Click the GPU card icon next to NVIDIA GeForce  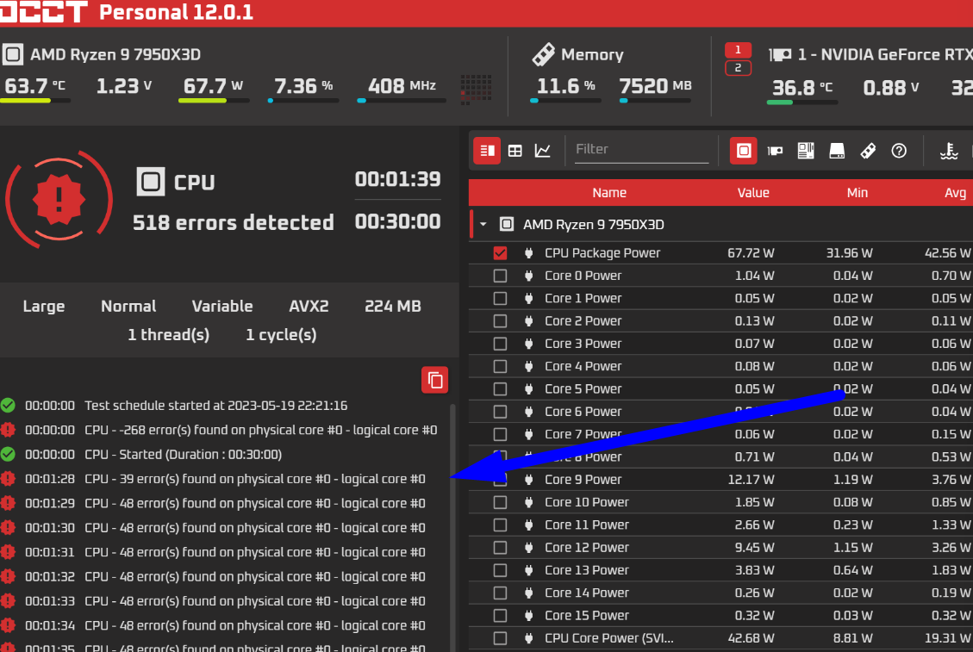coord(780,55)
